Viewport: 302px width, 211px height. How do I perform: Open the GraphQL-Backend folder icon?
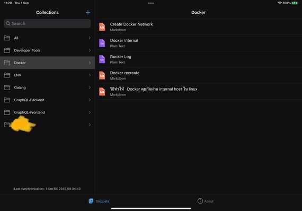point(7,100)
